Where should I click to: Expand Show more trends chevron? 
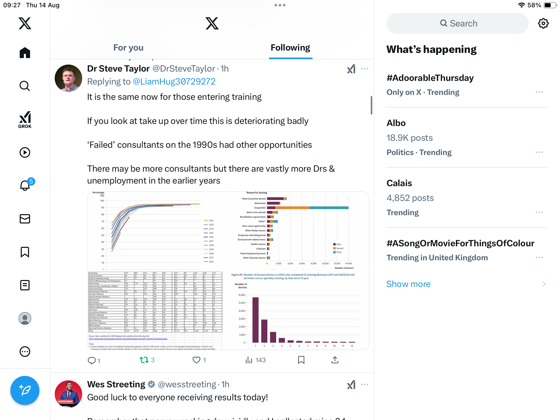coord(544,284)
